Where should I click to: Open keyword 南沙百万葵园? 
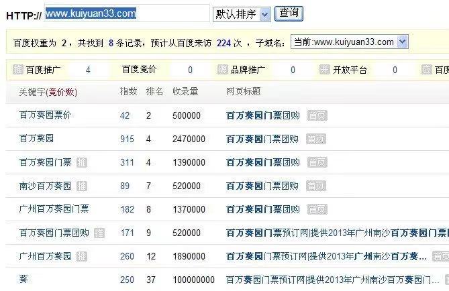pos(45,186)
